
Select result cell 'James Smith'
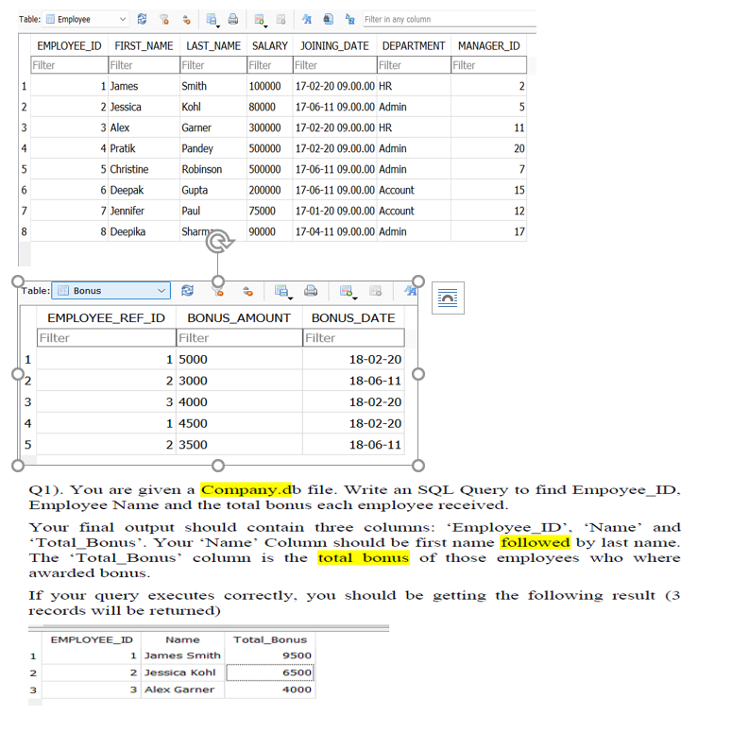(x=182, y=655)
